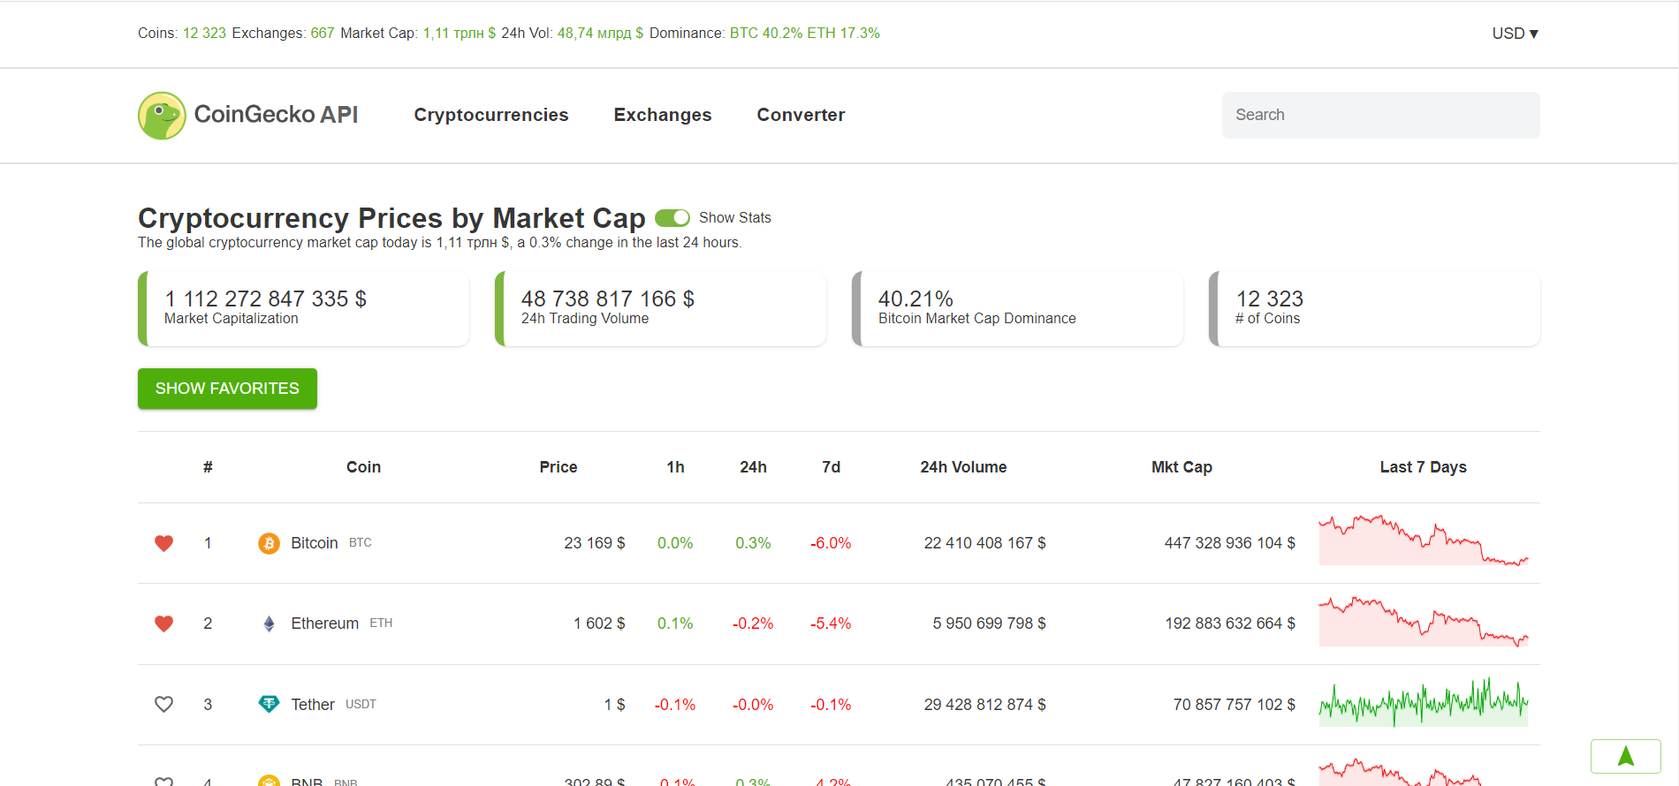Click the Ethereum diamond icon
Image resolution: width=1679 pixels, height=786 pixels.
269,624
